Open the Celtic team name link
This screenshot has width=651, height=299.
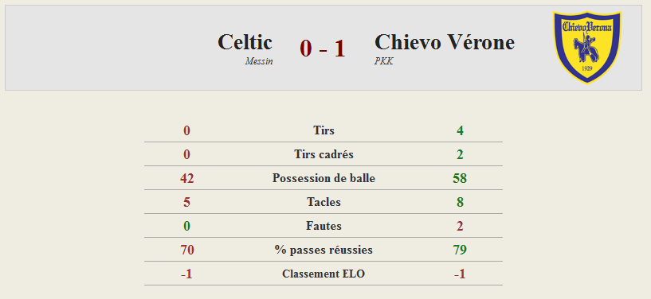pos(245,42)
